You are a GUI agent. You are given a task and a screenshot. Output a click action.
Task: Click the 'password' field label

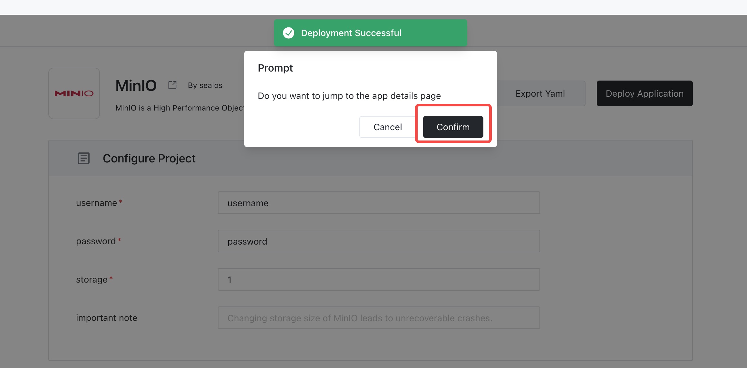[96, 241]
